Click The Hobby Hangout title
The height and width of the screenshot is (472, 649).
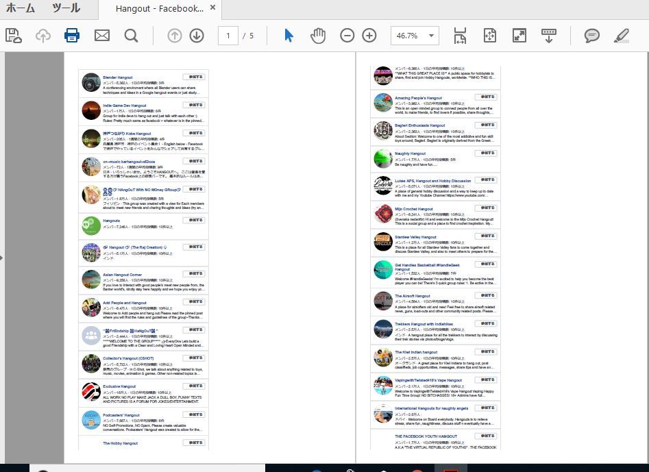tap(120, 443)
